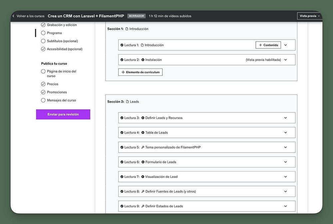Click the empty circle beside Programa
Image resolution: width=333 pixels, height=224 pixels.
point(43,33)
